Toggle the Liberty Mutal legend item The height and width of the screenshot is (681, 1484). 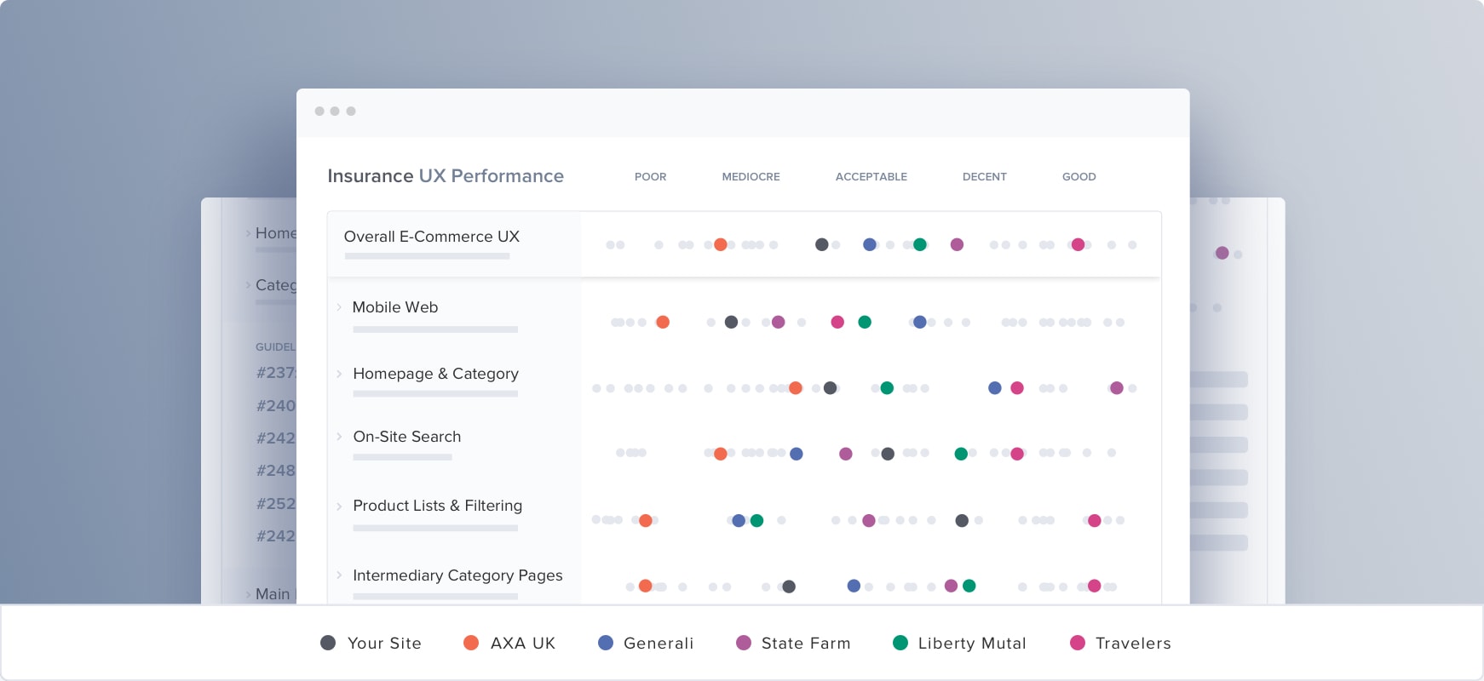(x=959, y=643)
